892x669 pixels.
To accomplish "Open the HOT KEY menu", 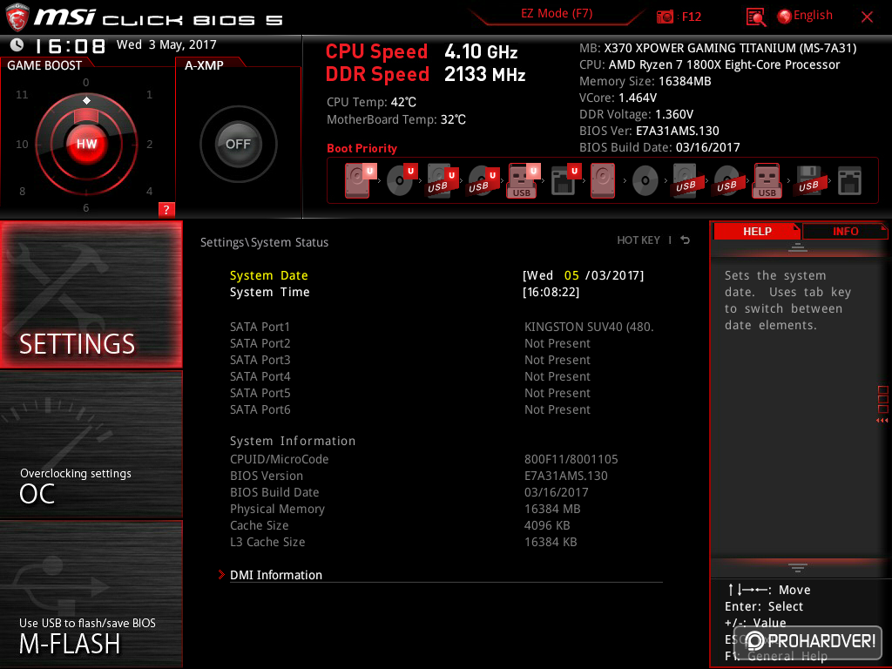I will pos(639,240).
